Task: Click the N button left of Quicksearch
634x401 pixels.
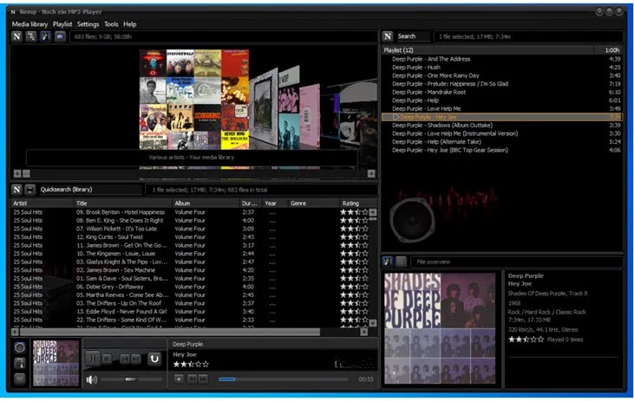Action: click(16, 190)
